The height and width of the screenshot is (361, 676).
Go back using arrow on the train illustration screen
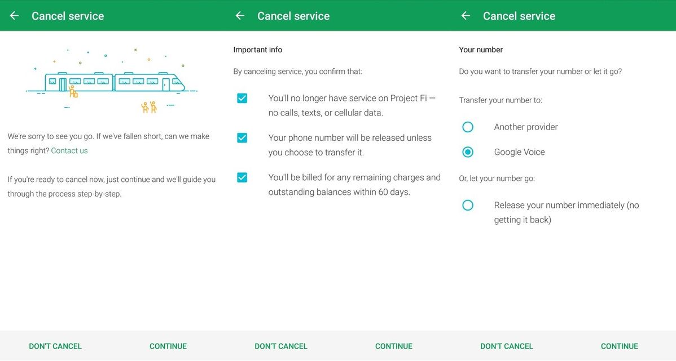coord(14,16)
